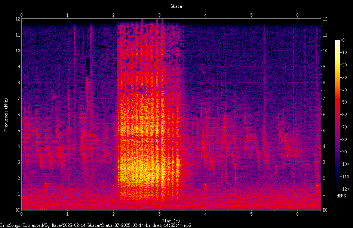Click the Time (s) axis label

point(171,221)
